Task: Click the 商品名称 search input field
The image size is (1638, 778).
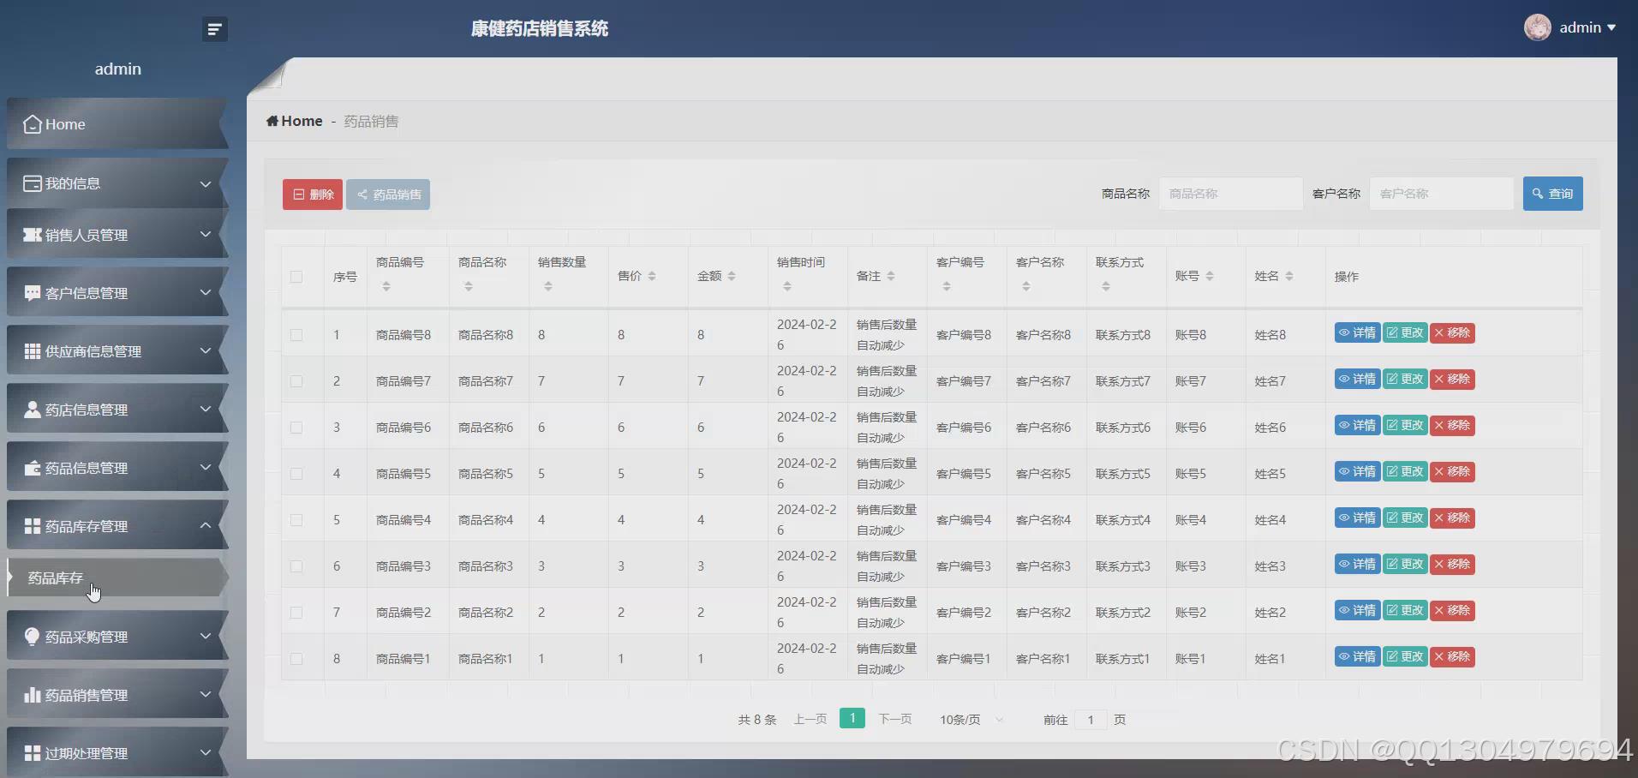Action: point(1230,193)
